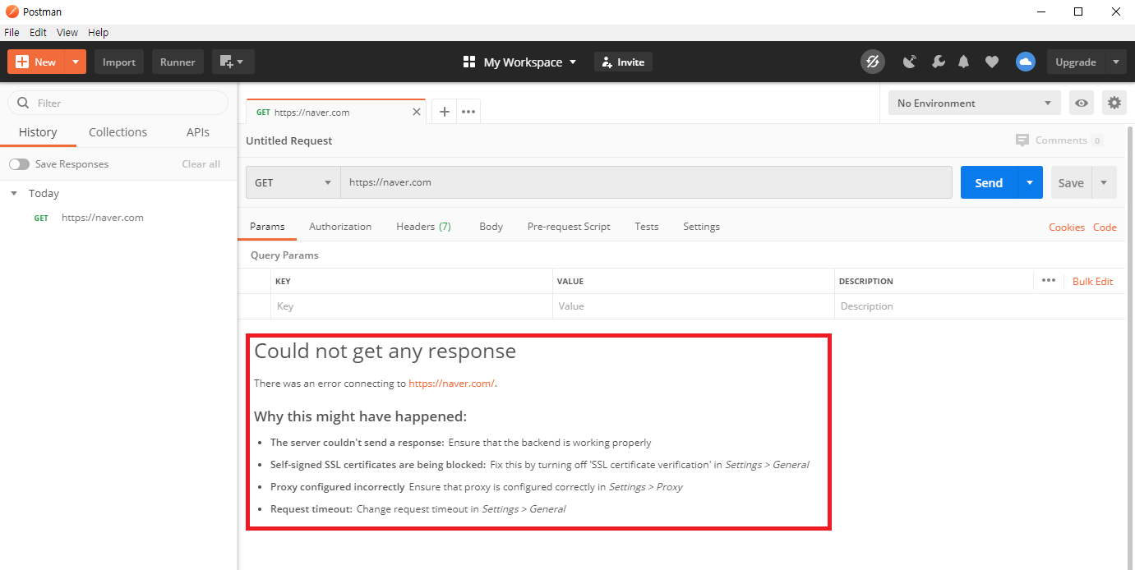This screenshot has width=1135, height=570.
Task: Select the Authorization tab
Action: point(340,227)
